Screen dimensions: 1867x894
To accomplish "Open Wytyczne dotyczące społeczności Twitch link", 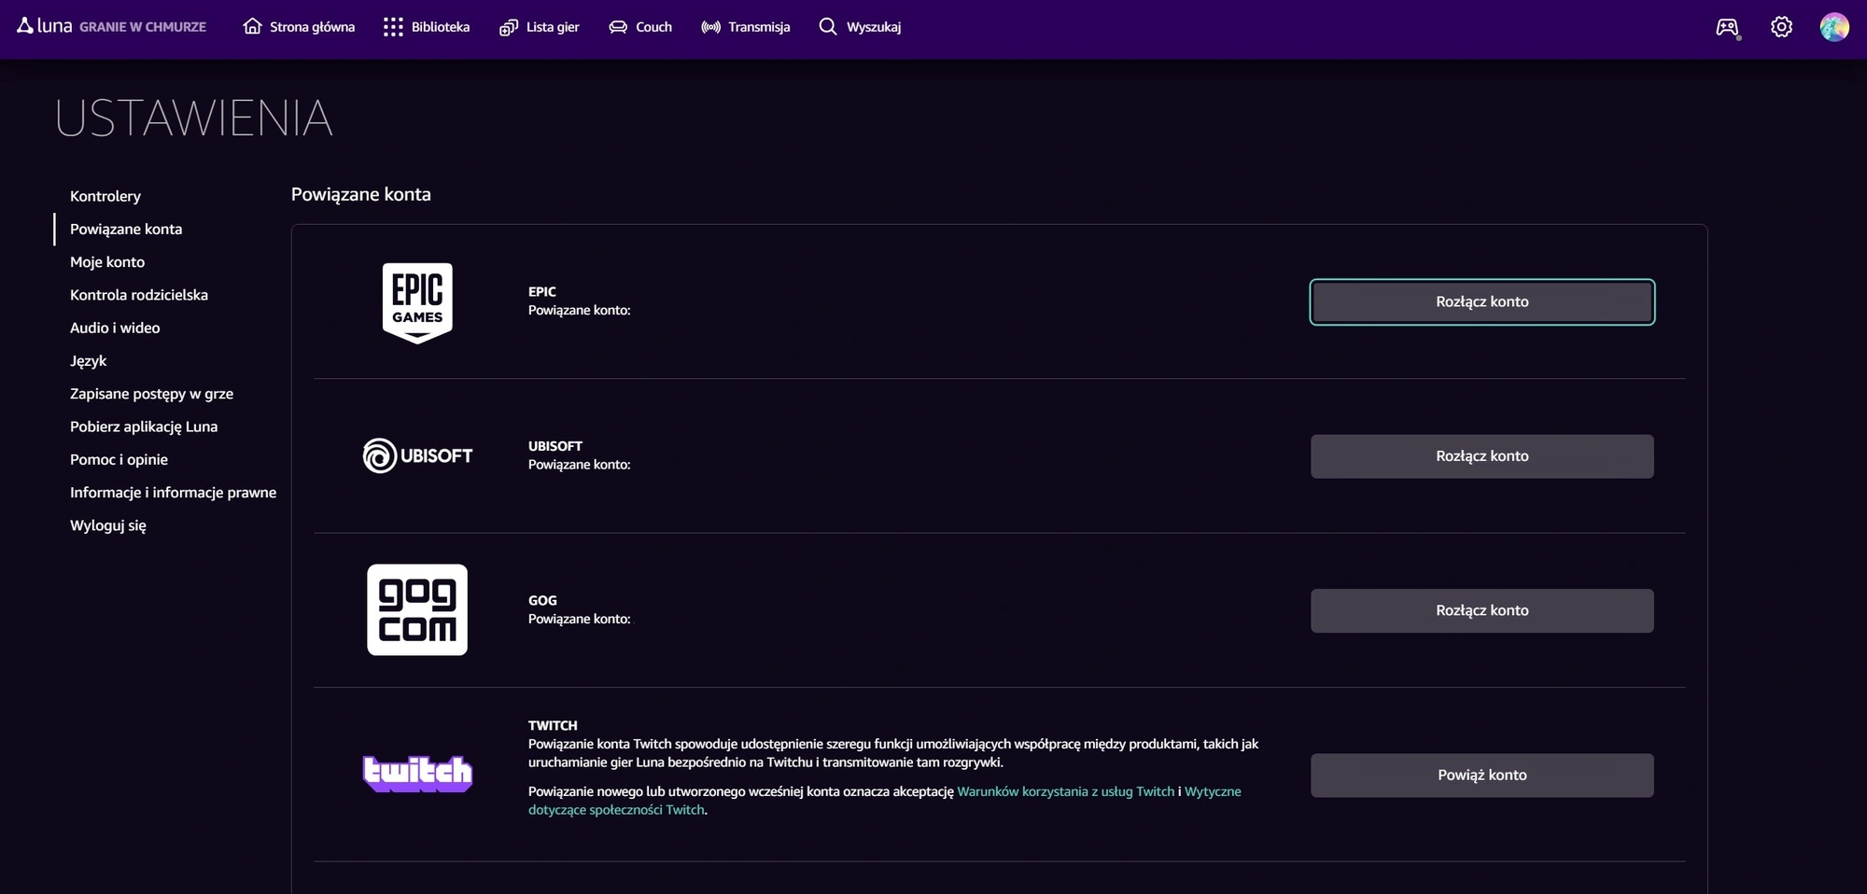I will pos(1213,791).
